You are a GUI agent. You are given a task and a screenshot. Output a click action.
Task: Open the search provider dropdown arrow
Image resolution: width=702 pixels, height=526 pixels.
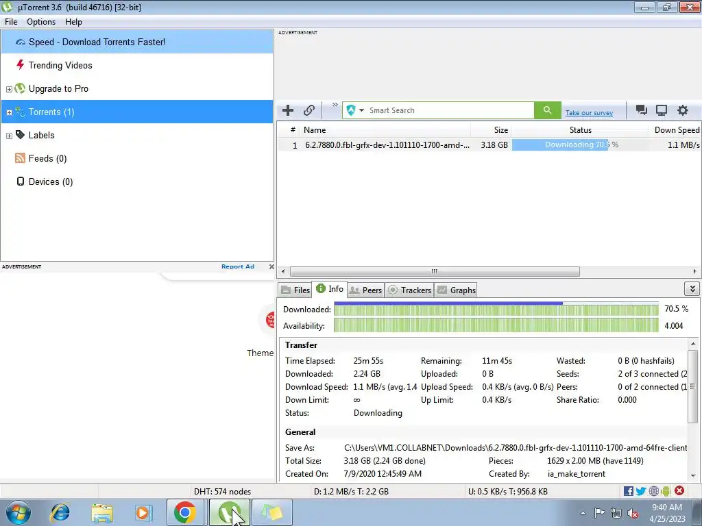(x=361, y=110)
